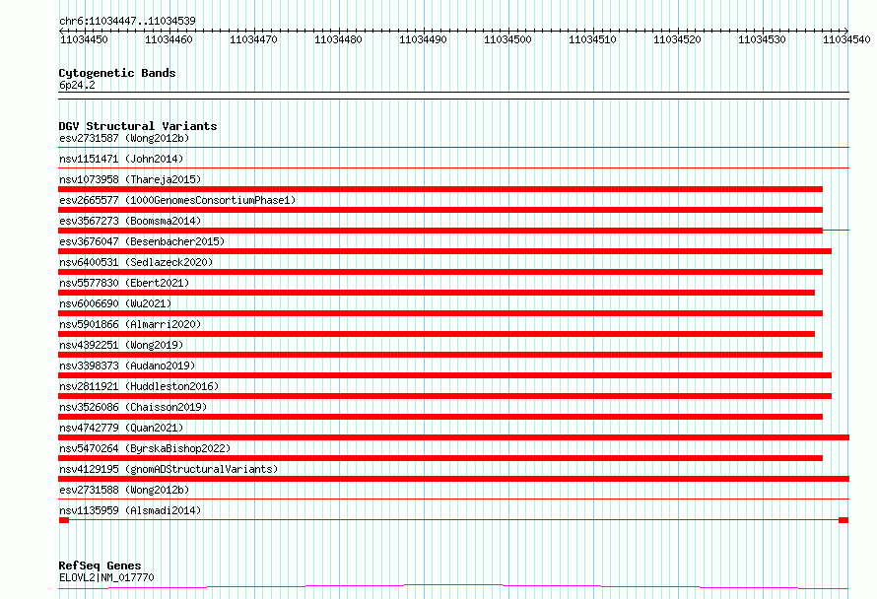Click the right red end block of nsv1135959
877x599 pixels.
(843, 520)
